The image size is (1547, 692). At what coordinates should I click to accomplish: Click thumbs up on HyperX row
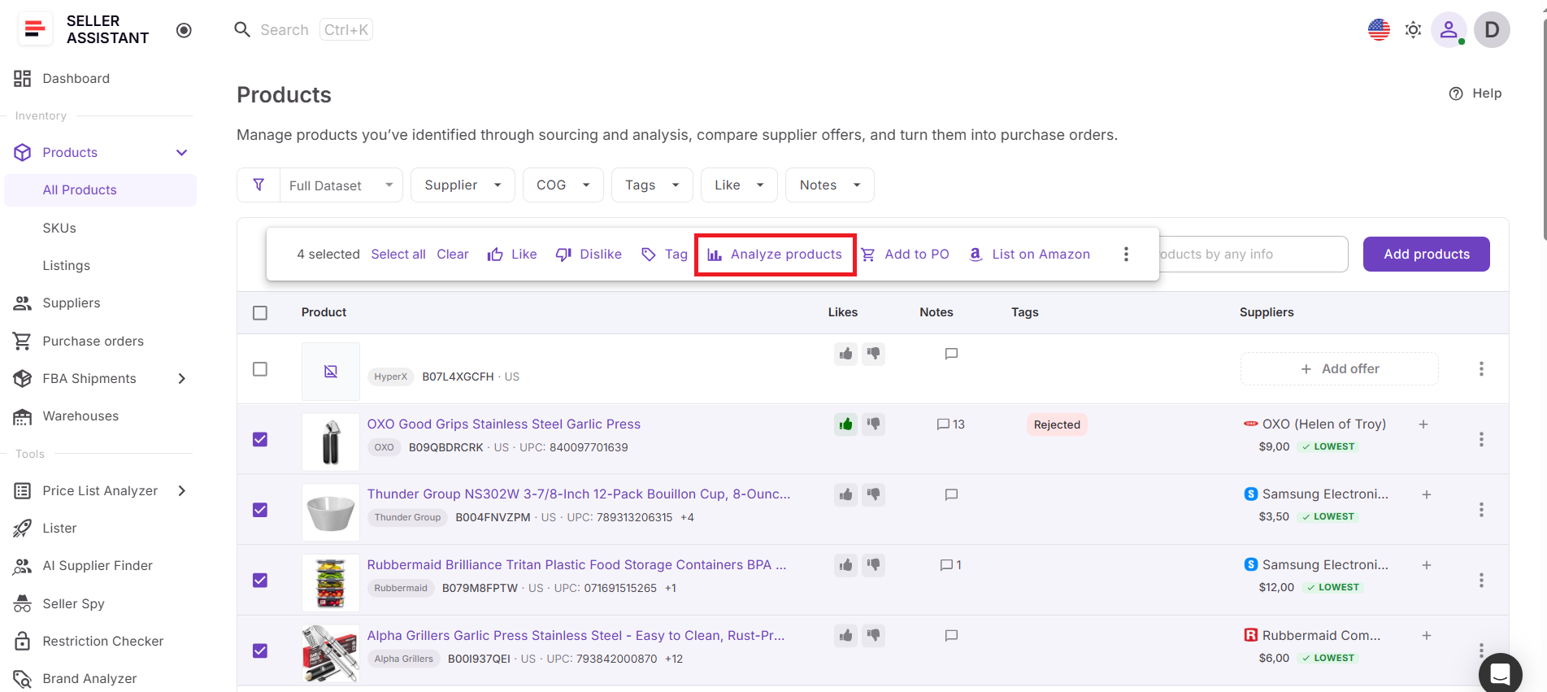(846, 354)
